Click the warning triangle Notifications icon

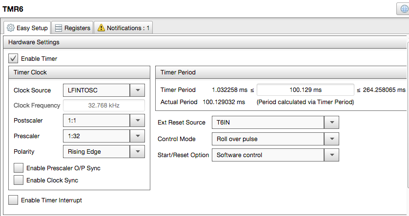(x=101, y=28)
